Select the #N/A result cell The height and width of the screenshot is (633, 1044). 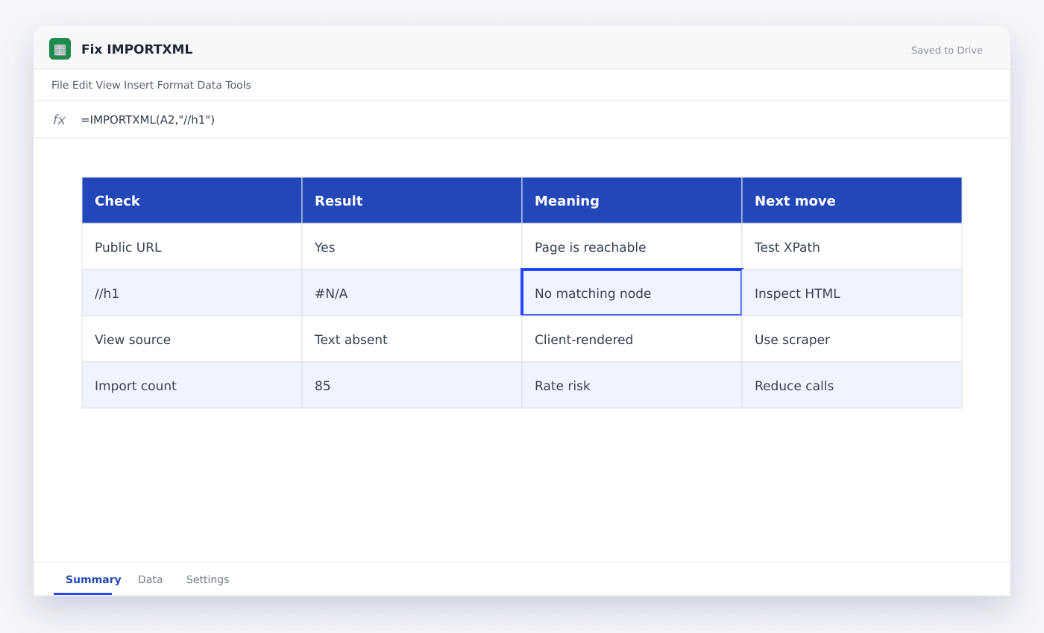(412, 293)
